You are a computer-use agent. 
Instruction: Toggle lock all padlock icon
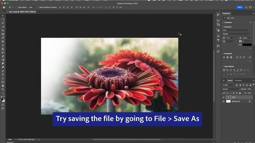pyautogui.click(x=240, y=93)
